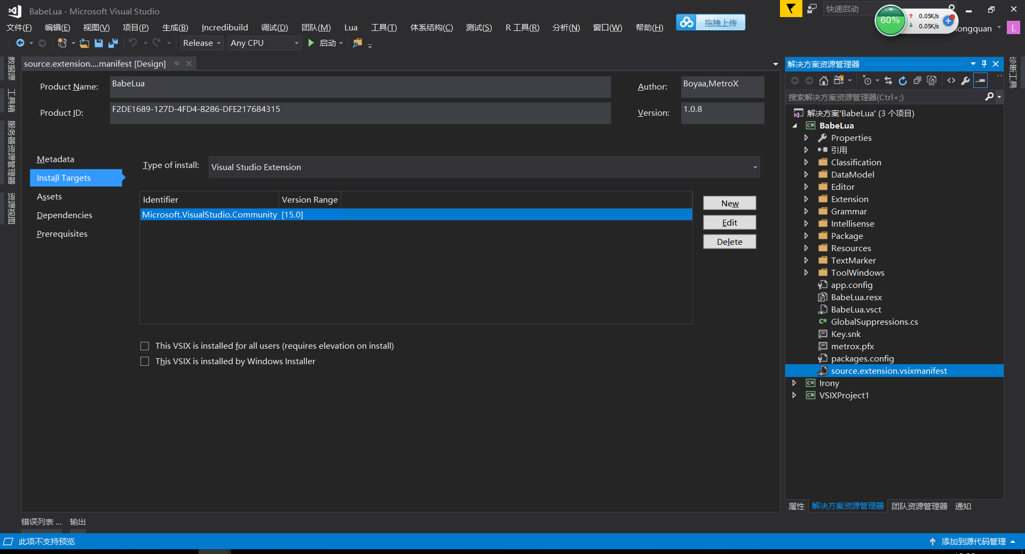Click the cloud upload 拖拽上传 button
The height and width of the screenshot is (554, 1025).
pos(711,22)
